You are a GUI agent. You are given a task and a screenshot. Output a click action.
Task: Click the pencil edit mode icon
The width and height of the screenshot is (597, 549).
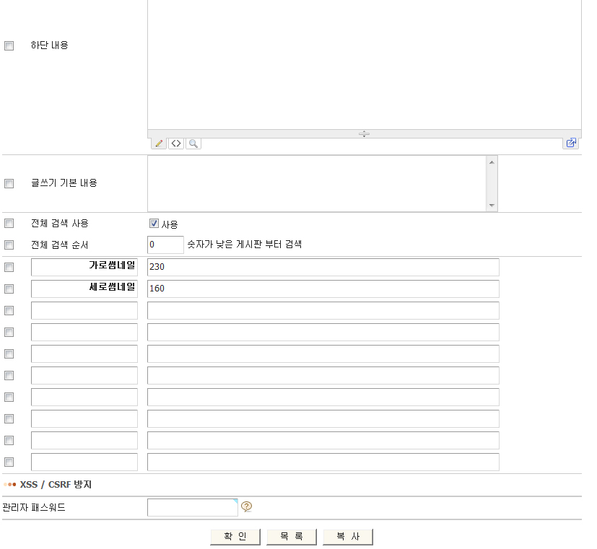click(x=159, y=144)
